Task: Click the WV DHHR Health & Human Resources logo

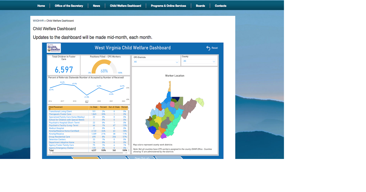Action: click(53, 48)
